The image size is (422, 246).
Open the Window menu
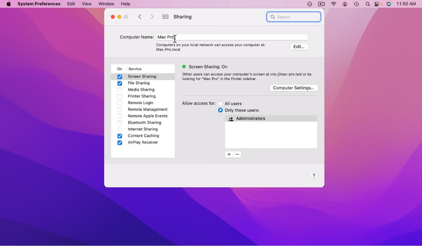[x=106, y=4]
